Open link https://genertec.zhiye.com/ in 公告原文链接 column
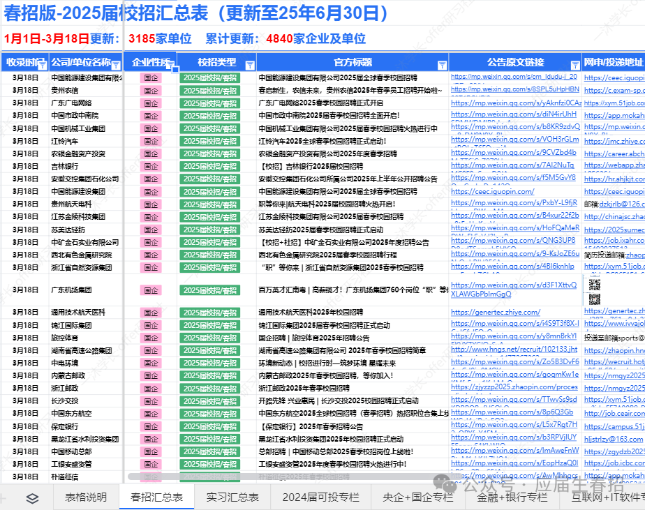The height and width of the screenshot is (510, 645). (496, 313)
